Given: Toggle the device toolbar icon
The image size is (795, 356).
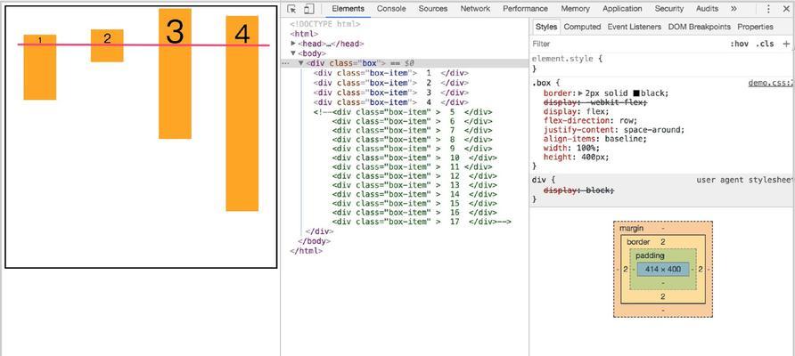Looking at the screenshot, I should pyautogui.click(x=308, y=9).
